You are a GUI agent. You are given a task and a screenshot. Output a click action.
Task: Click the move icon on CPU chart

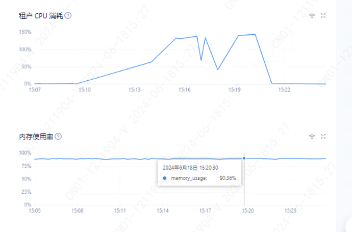(312, 15)
